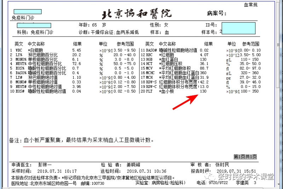Viewport: 283px width, 189px height.
Task: Click the row name 中性粒细胞绝对值
Action: [x=45, y=87]
